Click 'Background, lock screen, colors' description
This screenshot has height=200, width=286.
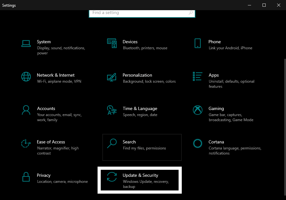(x=149, y=81)
